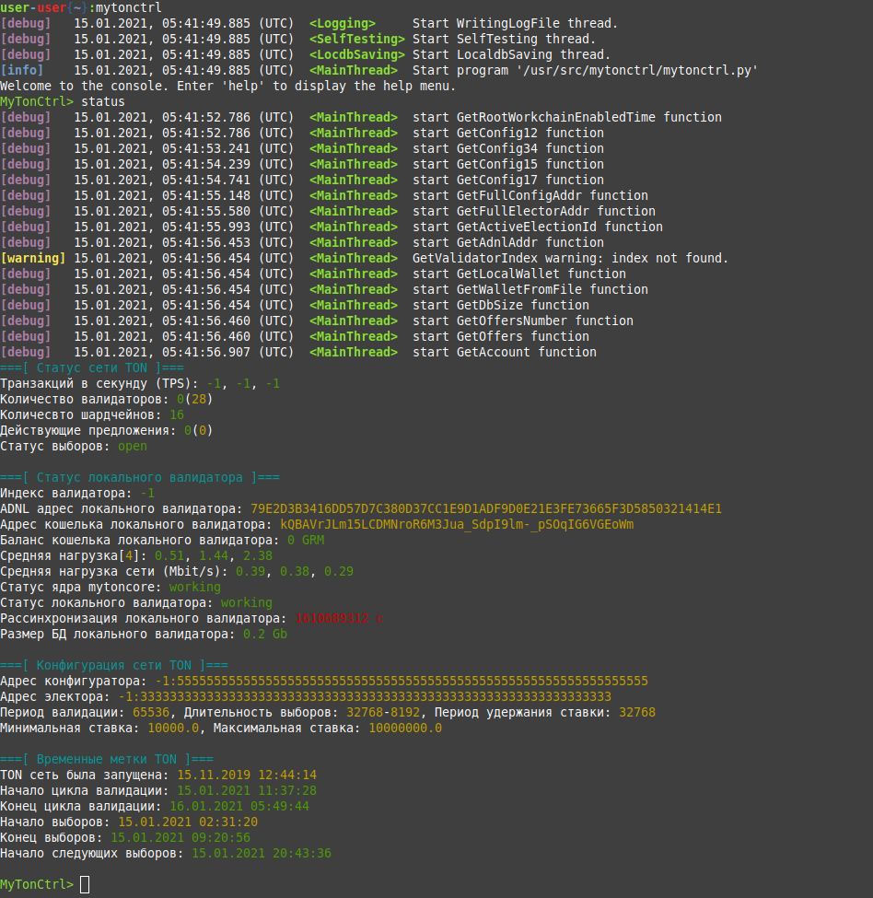The width and height of the screenshot is (873, 898).
Task: Click the 'Статус локального валидатора' section header
Action: tap(140, 477)
